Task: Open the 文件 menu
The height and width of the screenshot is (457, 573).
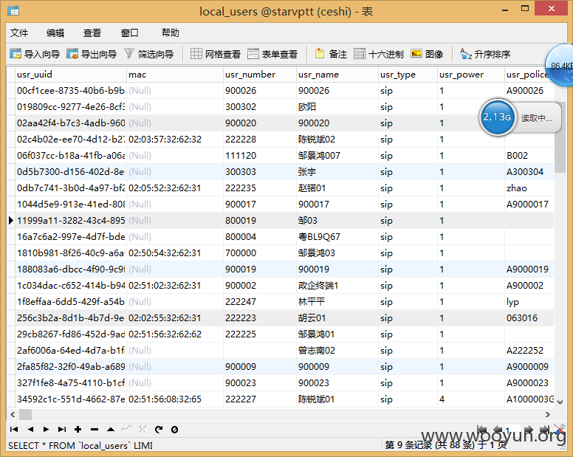Action: point(19,33)
